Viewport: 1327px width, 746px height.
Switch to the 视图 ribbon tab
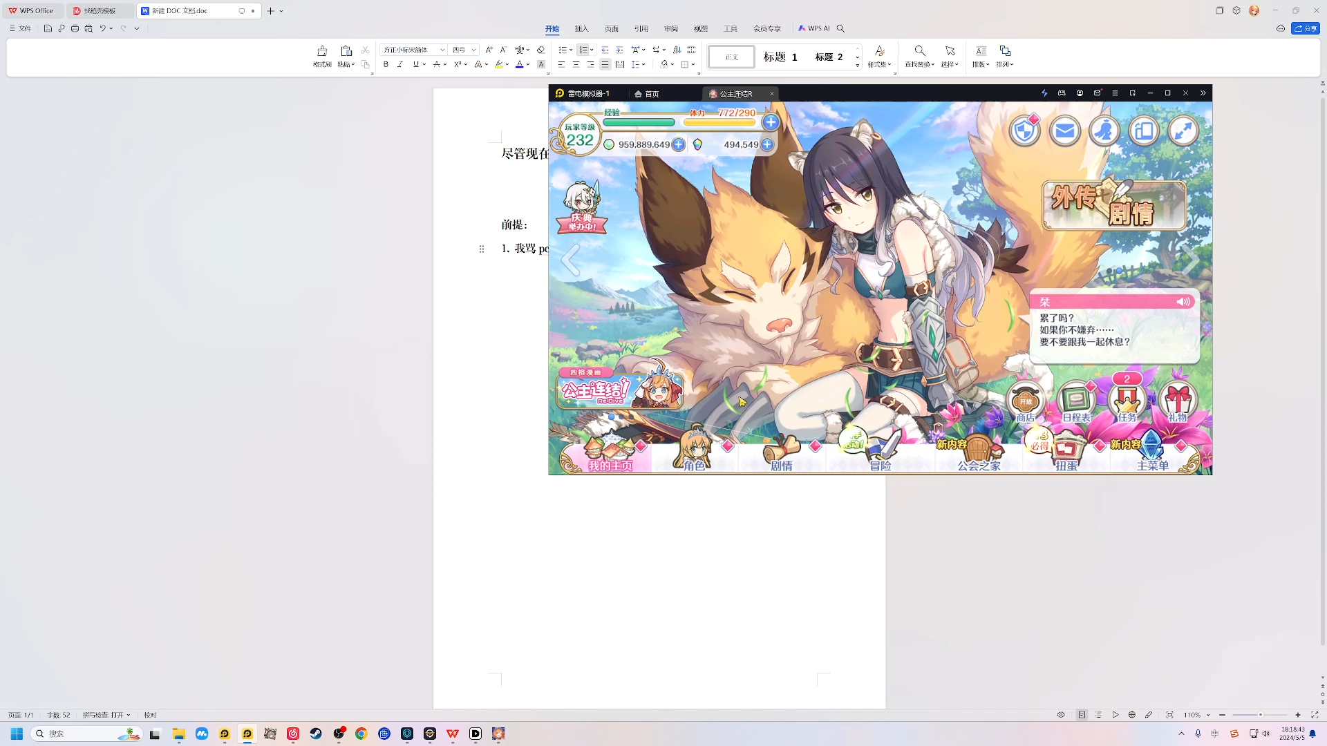(701, 28)
